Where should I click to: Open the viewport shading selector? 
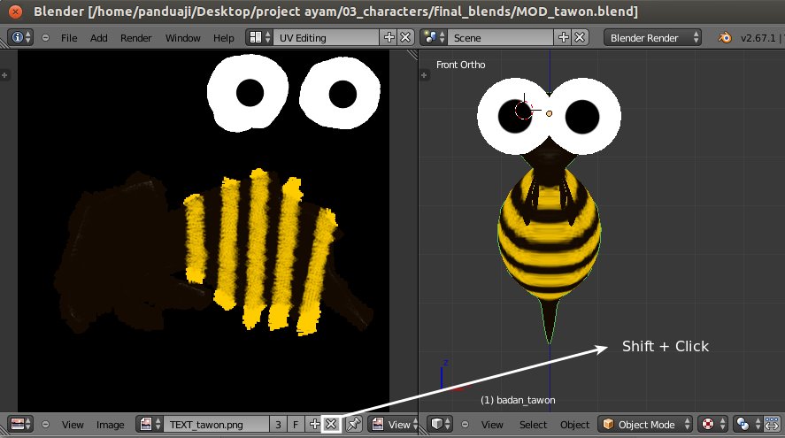713,425
